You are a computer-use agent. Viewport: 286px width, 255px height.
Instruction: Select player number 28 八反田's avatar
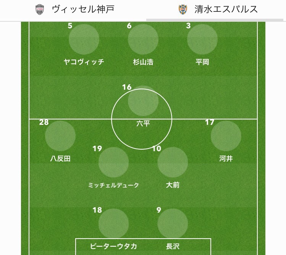tap(60, 136)
